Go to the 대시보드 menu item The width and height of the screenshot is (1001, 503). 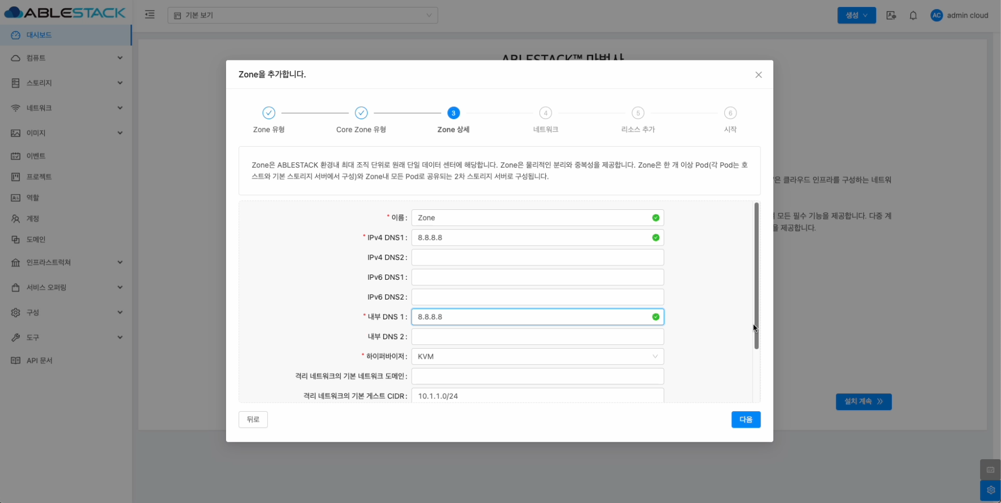point(39,35)
